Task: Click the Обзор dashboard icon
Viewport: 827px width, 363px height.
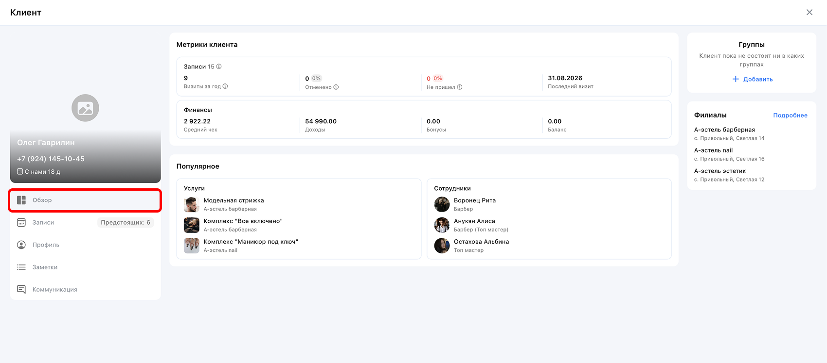Action: (21, 200)
